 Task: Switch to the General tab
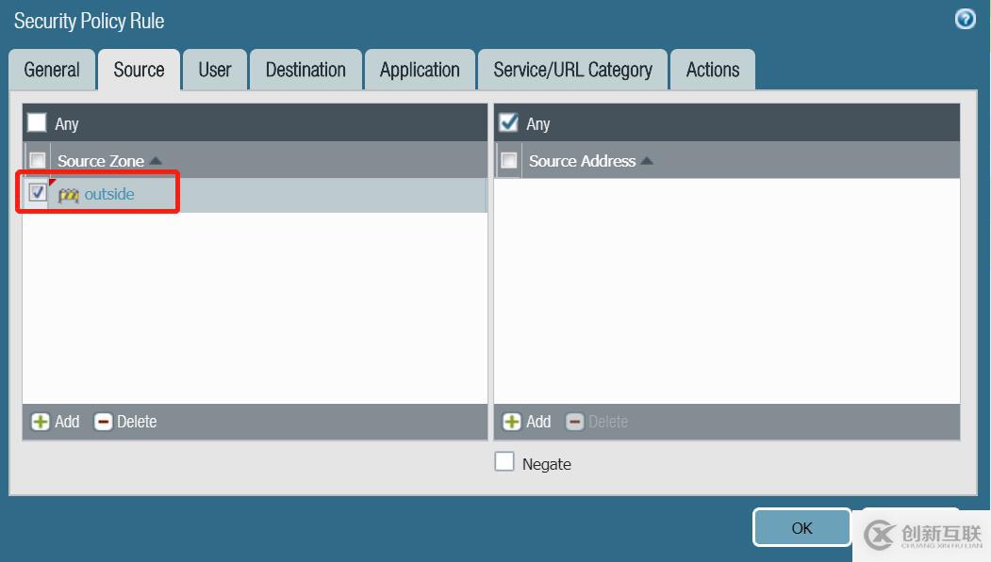tap(52, 70)
